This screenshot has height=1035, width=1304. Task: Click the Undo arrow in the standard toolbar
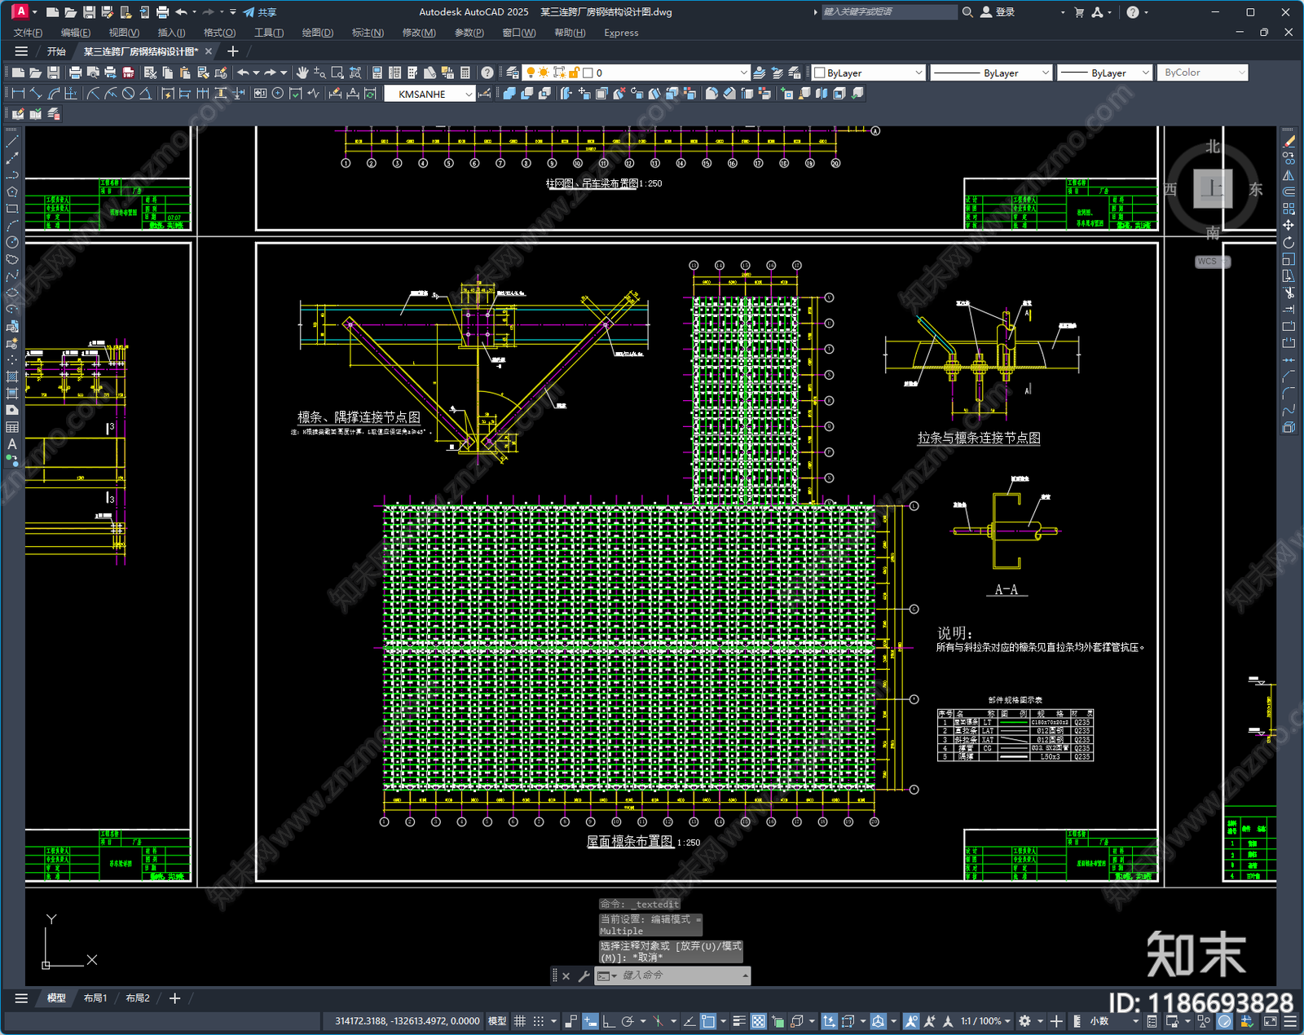pyautogui.click(x=243, y=73)
